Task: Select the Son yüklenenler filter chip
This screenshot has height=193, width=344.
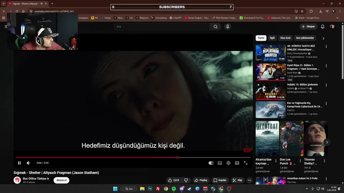Action: click(305, 38)
